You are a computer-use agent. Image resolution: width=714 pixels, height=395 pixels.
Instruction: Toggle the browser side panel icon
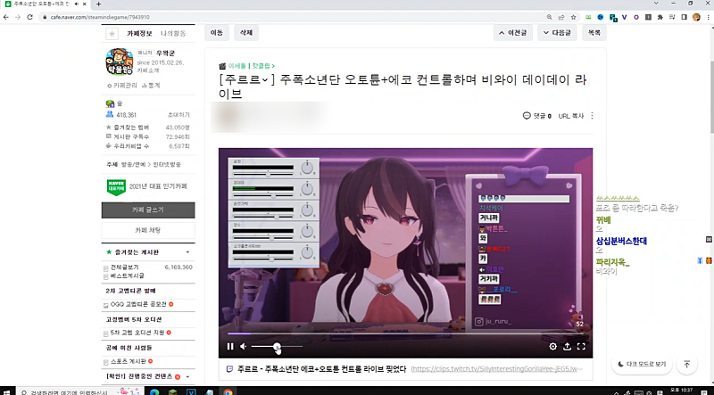[684, 17]
